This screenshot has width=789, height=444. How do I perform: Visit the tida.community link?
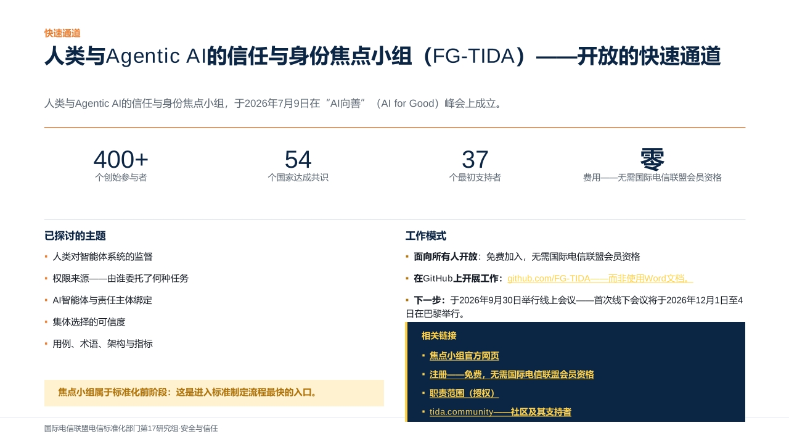pyautogui.click(x=501, y=411)
